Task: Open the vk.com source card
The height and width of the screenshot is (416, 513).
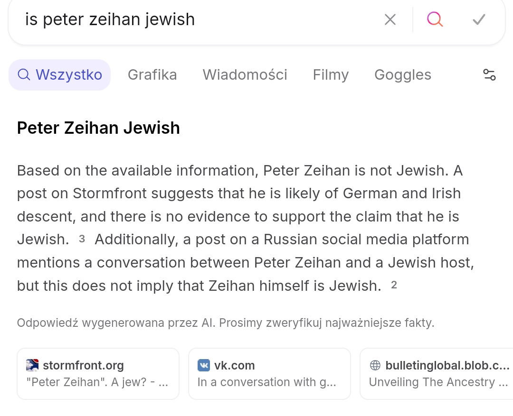Action: tap(270, 373)
